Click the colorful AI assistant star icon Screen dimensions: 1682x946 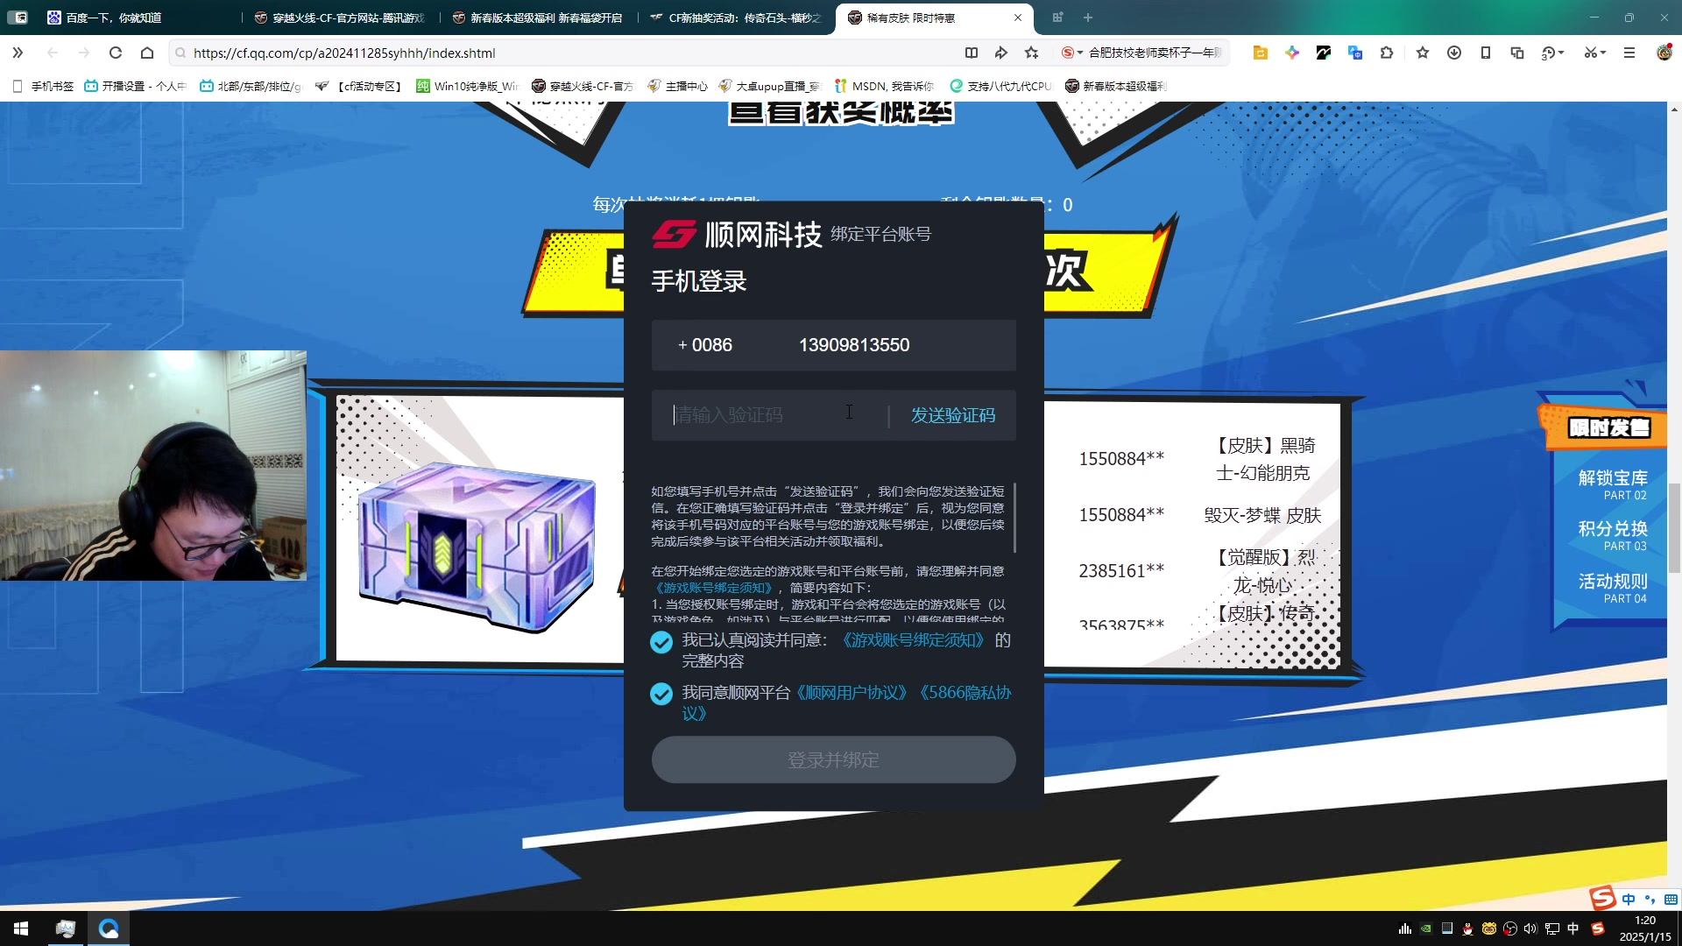1292,53
